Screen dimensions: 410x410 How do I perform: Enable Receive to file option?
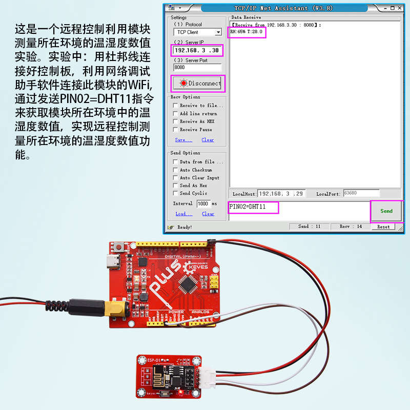(175, 106)
